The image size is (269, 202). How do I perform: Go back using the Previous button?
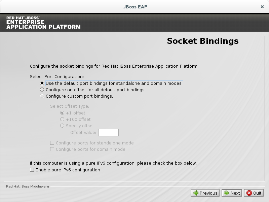205,193
